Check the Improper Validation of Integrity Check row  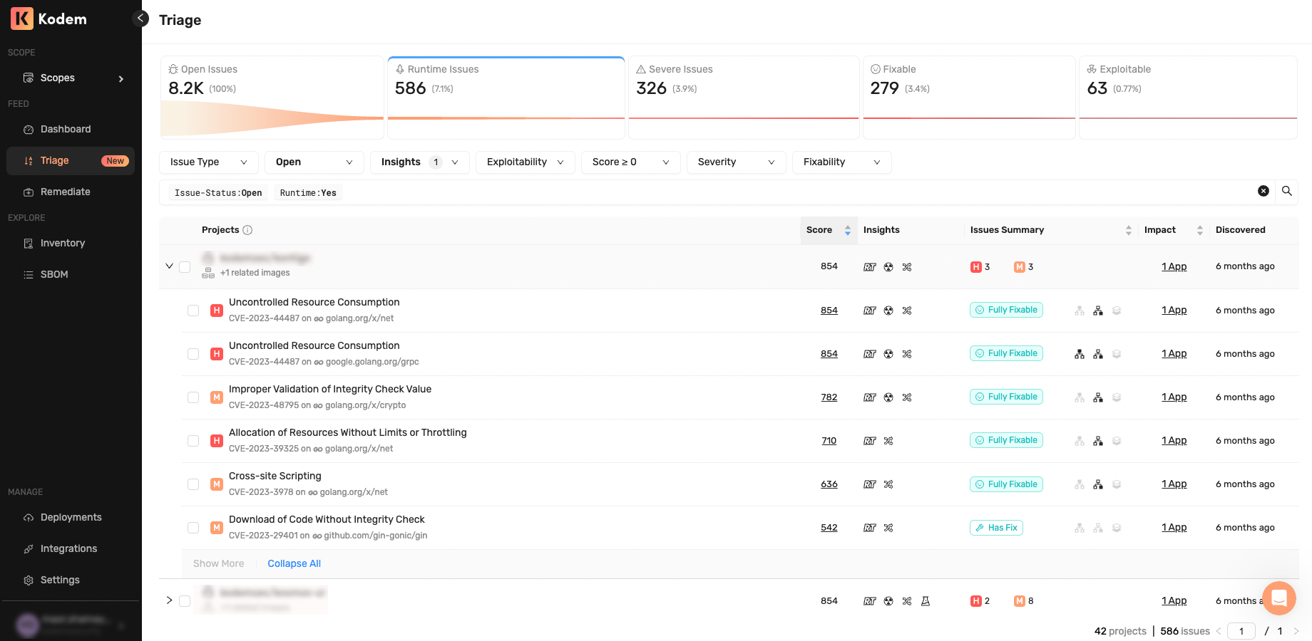click(x=193, y=397)
